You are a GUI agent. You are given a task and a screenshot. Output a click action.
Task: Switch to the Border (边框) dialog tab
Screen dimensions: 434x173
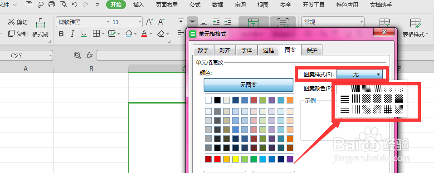268,50
